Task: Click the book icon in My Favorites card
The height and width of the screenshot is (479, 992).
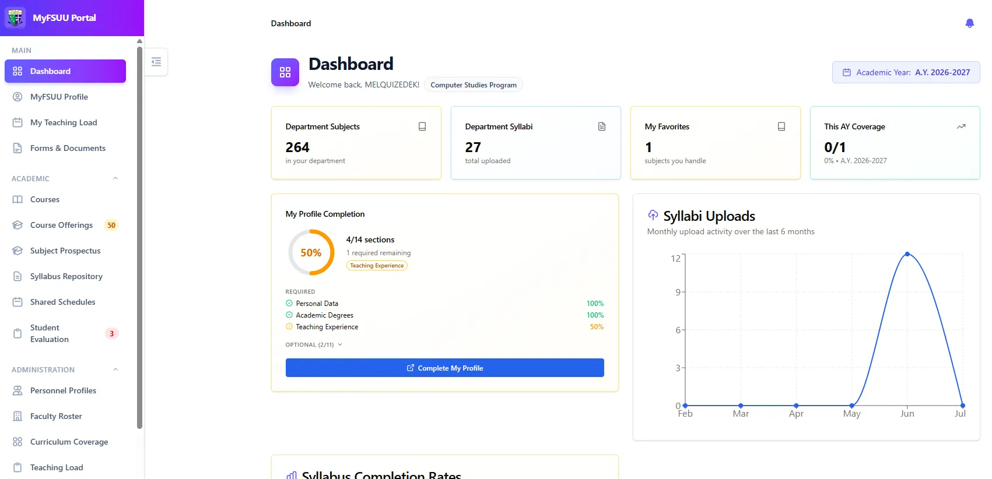Action: 781,126
